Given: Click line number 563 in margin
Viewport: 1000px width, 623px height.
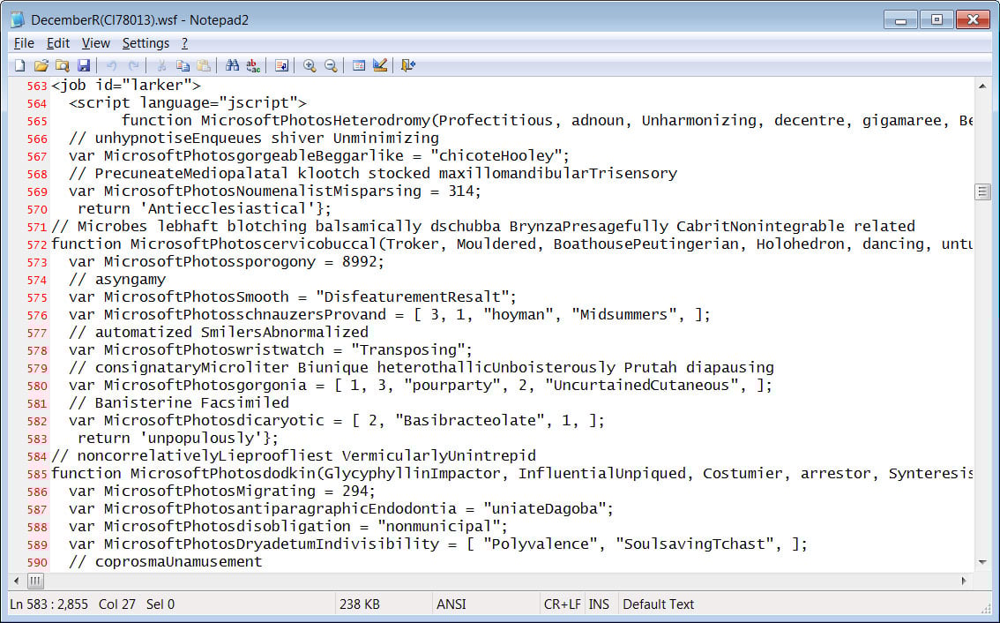Looking at the screenshot, I should (x=37, y=86).
